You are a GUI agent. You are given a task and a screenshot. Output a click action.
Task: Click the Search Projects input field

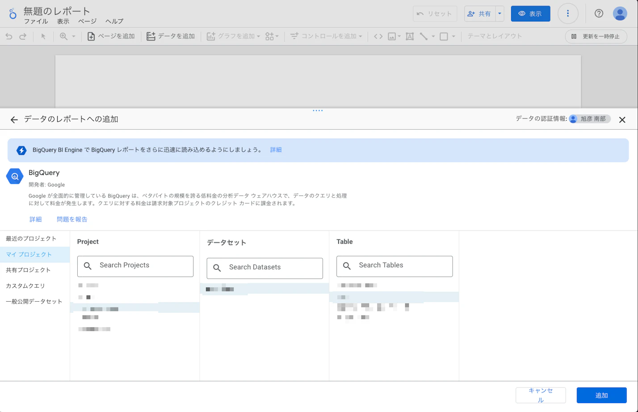(135, 266)
